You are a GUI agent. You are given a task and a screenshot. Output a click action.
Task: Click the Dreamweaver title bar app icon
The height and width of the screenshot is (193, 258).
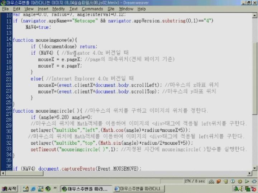(3, 3)
